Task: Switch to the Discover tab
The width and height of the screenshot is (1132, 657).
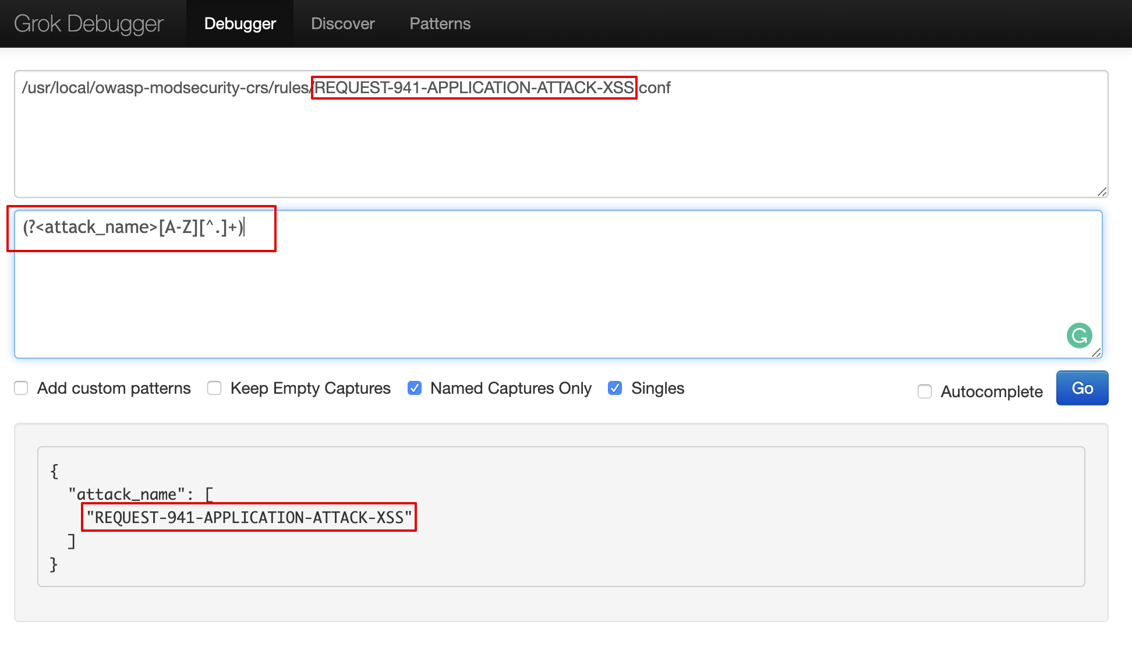Action: (342, 24)
